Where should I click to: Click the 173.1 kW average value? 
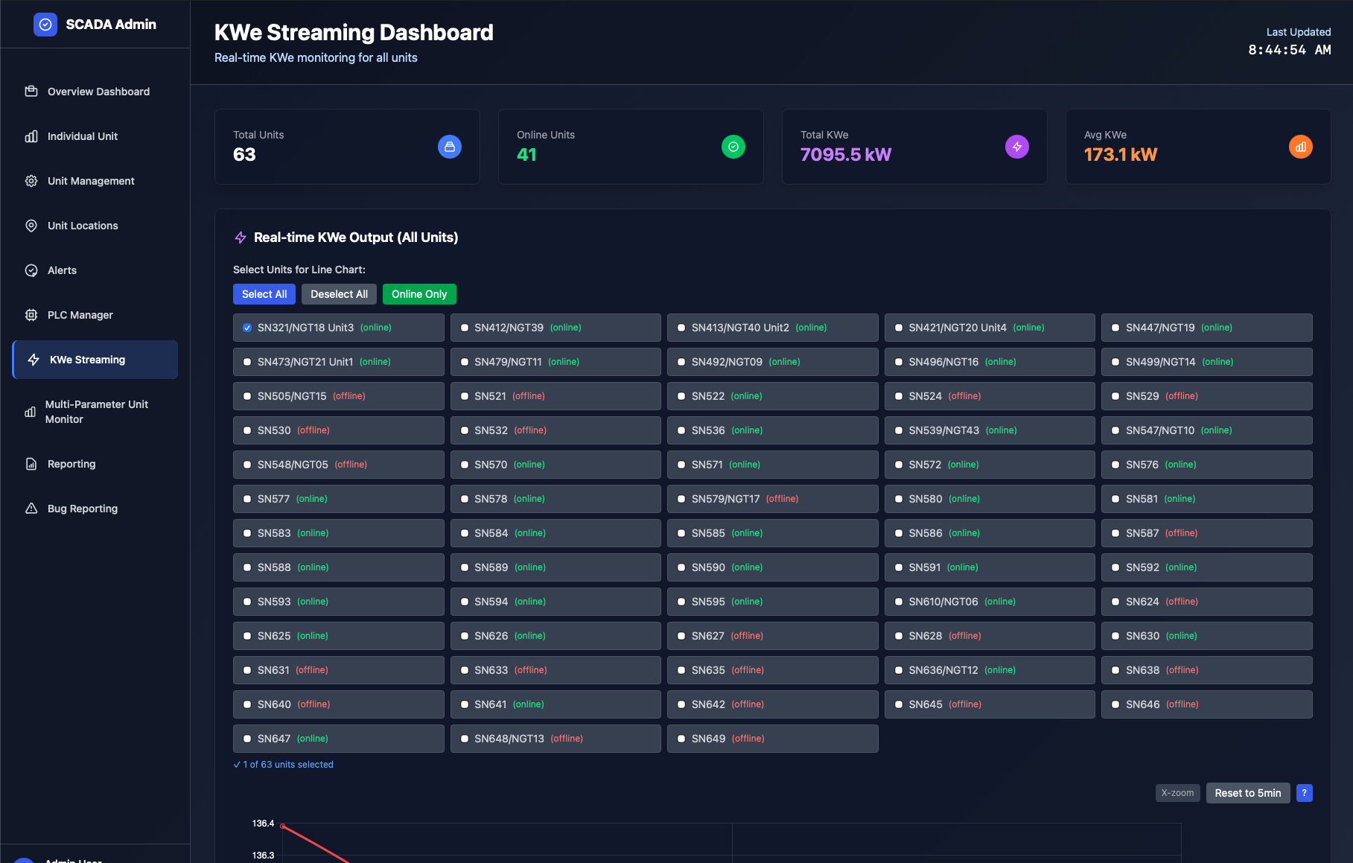click(x=1120, y=155)
